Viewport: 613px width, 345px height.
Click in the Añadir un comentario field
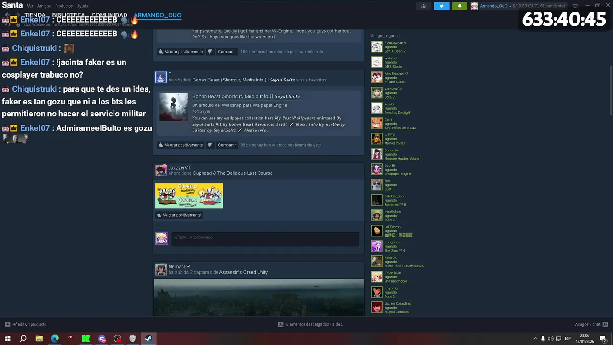click(x=265, y=239)
